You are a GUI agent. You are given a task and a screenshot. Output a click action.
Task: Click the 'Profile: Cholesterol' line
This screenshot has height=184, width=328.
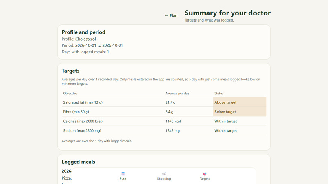pyautogui.click(x=79, y=39)
